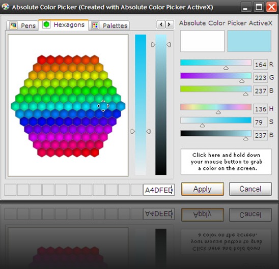Click the Saturation value field 79
Image resolution: width=279 pixels, height=269 pixels.
coord(261,122)
